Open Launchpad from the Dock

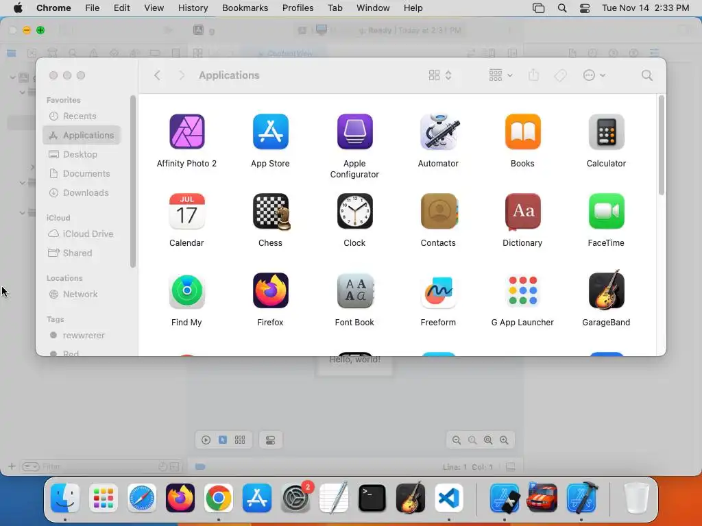pyautogui.click(x=104, y=498)
